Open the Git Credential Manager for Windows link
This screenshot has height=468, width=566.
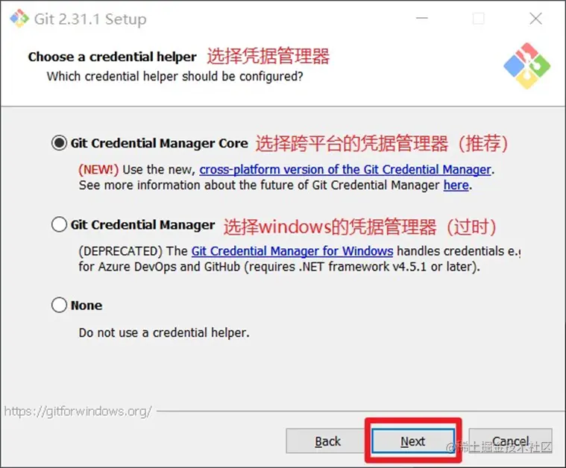tap(292, 251)
